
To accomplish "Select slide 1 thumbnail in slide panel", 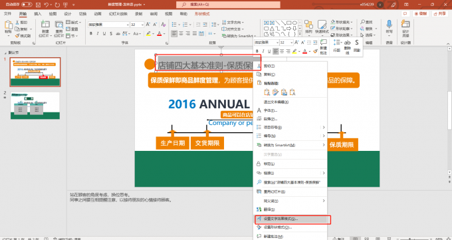I will click(x=35, y=72).
